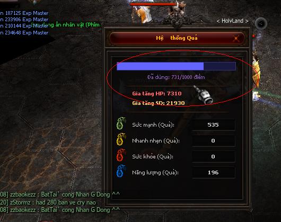The width and height of the screenshot is (281, 222).
Task: Select the Sức mạnh value field 535
Action: tap(213, 125)
